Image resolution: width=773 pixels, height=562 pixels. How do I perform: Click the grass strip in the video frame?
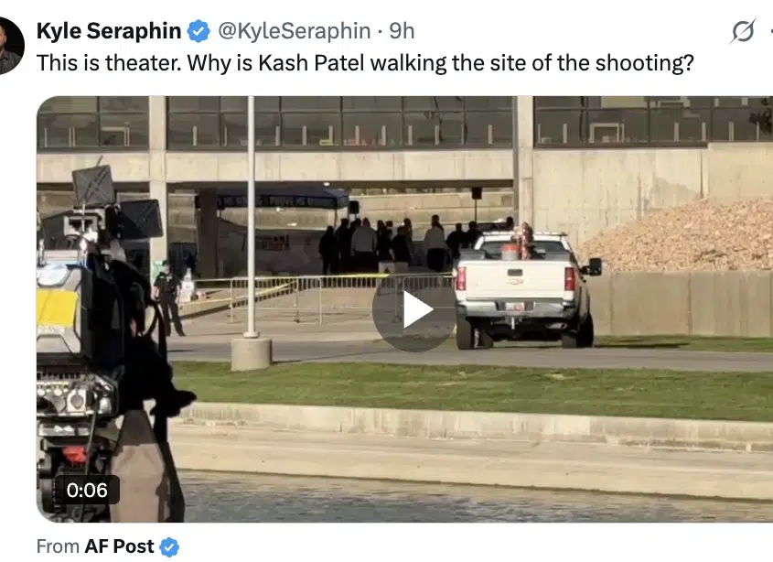pyautogui.click(x=473, y=390)
